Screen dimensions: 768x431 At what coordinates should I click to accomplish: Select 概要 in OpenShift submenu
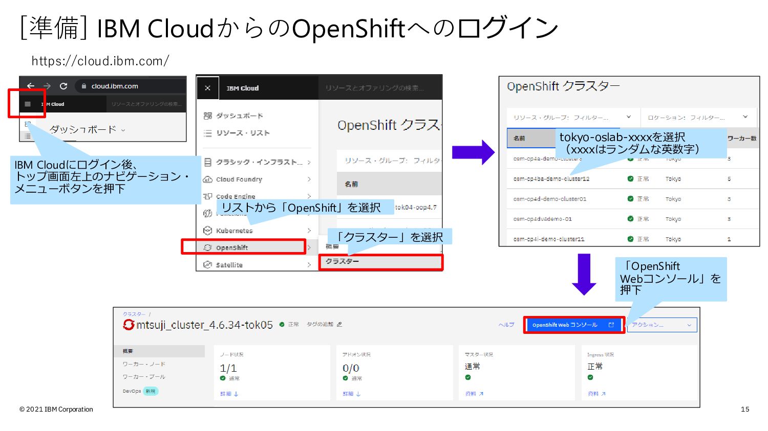[x=332, y=247]
